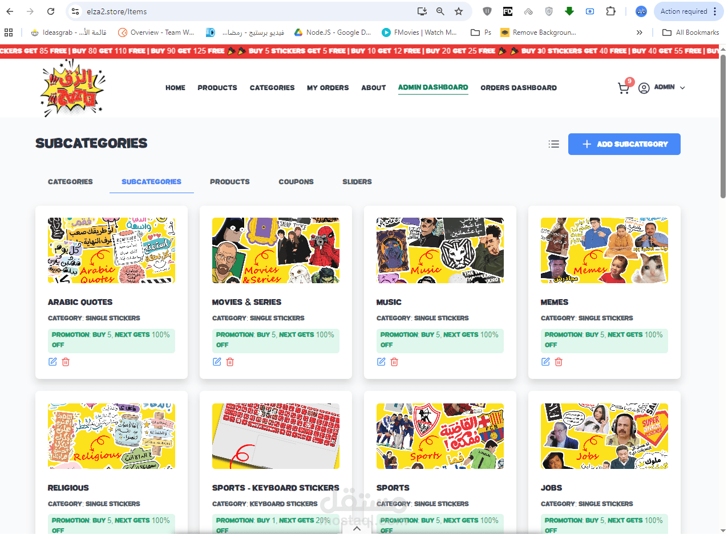This screenshot has height=539, width=728.
Task: Open install app icon in address bar
Action: 422,11
